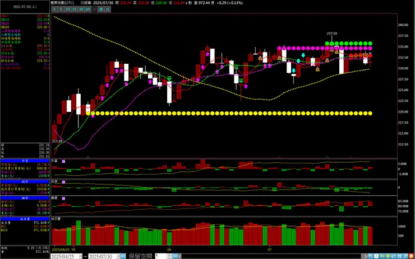Open the end date 2025/07/30 dropdown
This screenshot has width=415, height=259.
[118, 256]
